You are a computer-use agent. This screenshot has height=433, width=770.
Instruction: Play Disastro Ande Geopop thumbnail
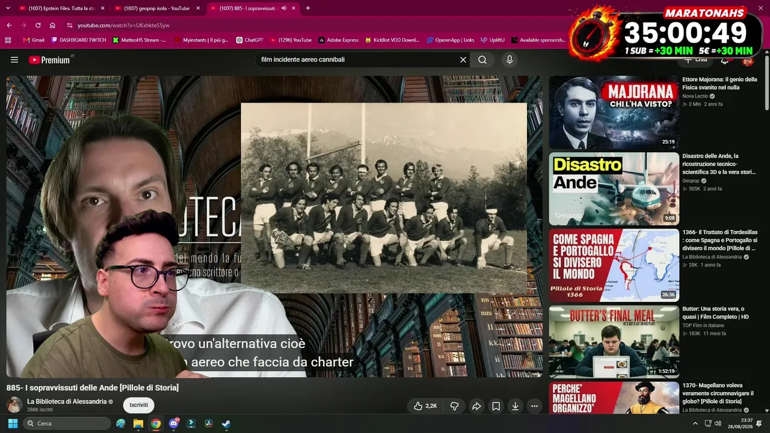coord(614,189)
